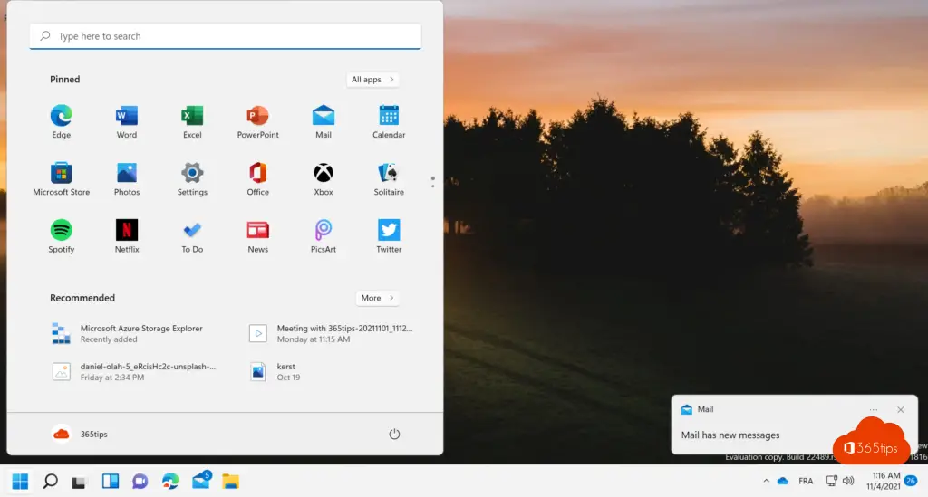Show more recommended items

pyautogui.click(x=377, y=298)
